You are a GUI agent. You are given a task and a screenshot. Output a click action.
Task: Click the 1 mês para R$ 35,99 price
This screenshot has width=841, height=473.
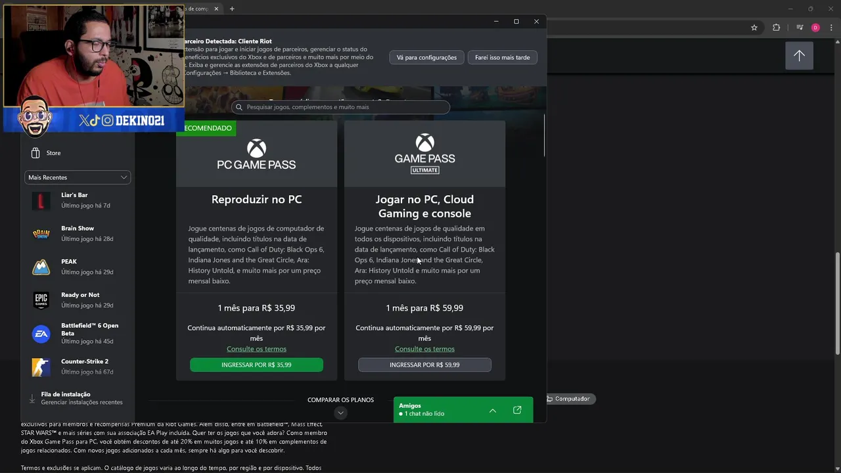(x=256, y=308)
